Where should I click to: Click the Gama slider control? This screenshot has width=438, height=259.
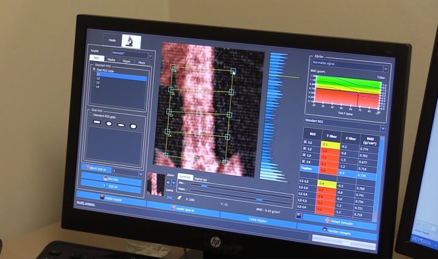coord(169,197)
